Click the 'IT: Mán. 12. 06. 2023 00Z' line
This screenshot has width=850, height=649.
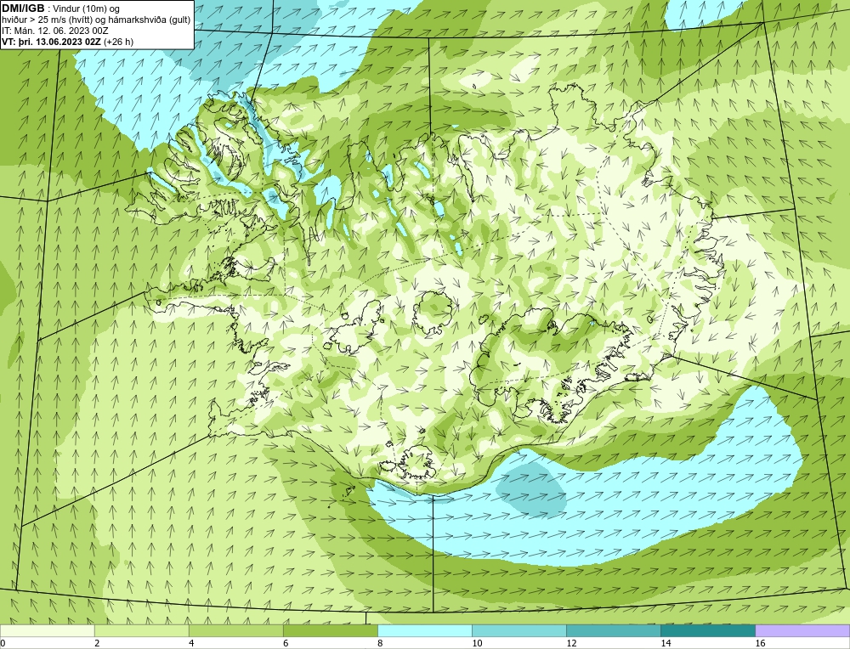(x=54, y=31)
